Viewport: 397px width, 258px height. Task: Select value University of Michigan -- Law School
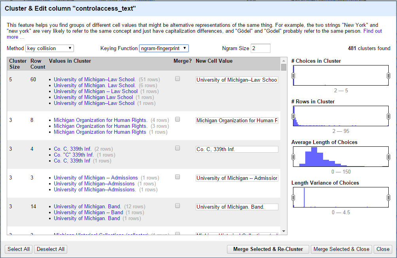[x=95, y=91]
